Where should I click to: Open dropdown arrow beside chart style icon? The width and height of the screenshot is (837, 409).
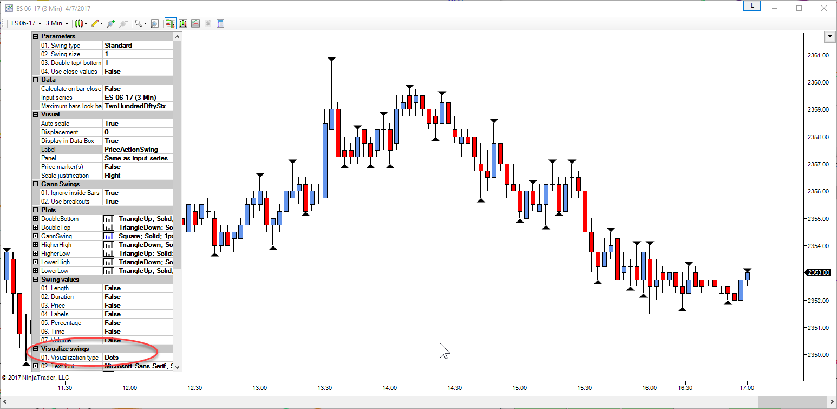[86, 23]
